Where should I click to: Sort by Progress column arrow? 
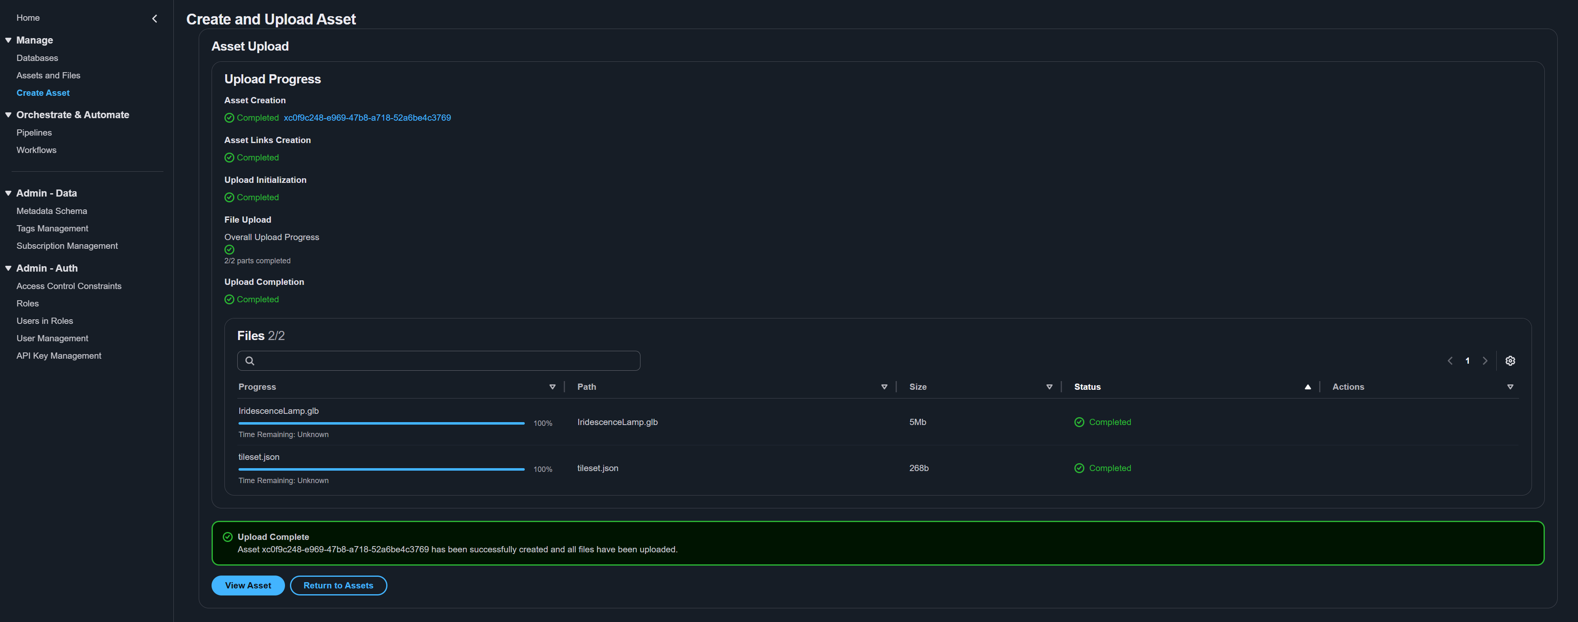(x=552, y=387)
